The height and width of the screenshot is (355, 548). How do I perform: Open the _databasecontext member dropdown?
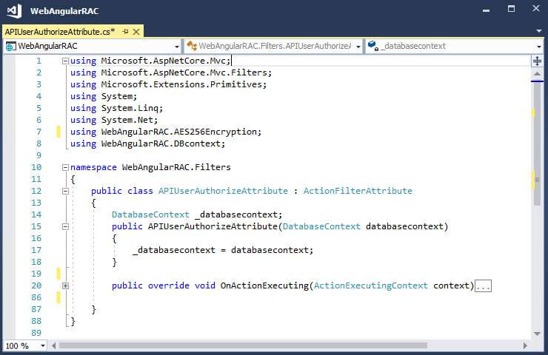click(x=538, y=47)
